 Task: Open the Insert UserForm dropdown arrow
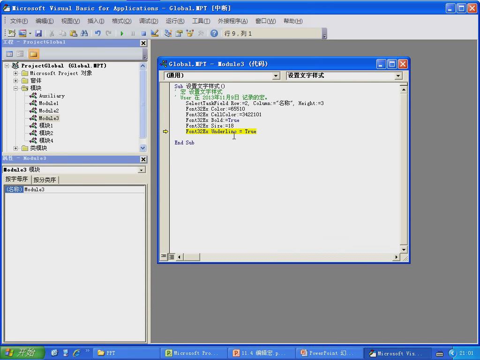(x=30, y=33)
